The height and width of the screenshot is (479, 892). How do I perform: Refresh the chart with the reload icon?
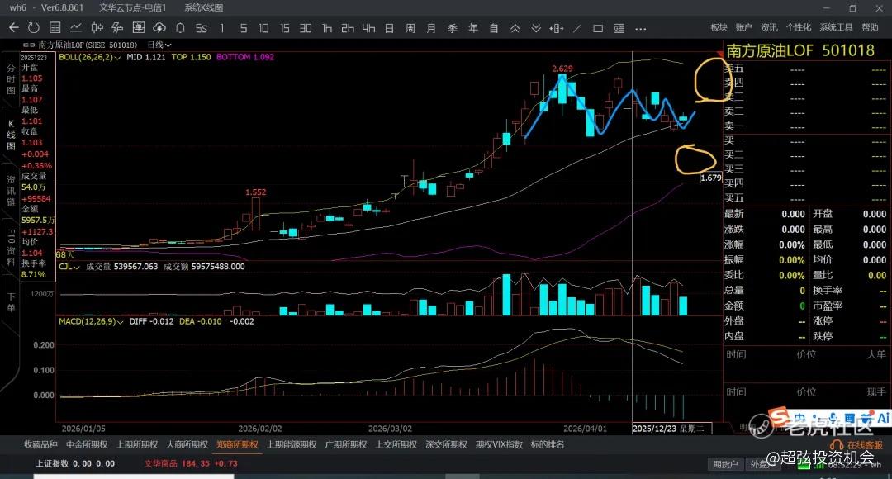pos(34,27)
